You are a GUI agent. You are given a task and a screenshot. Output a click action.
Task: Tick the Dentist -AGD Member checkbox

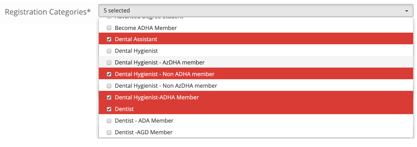click(x=109, y=132)
